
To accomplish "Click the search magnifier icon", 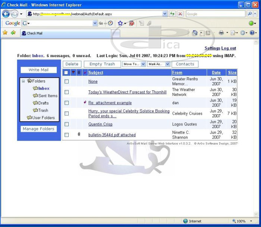I will tap(250, 14).
